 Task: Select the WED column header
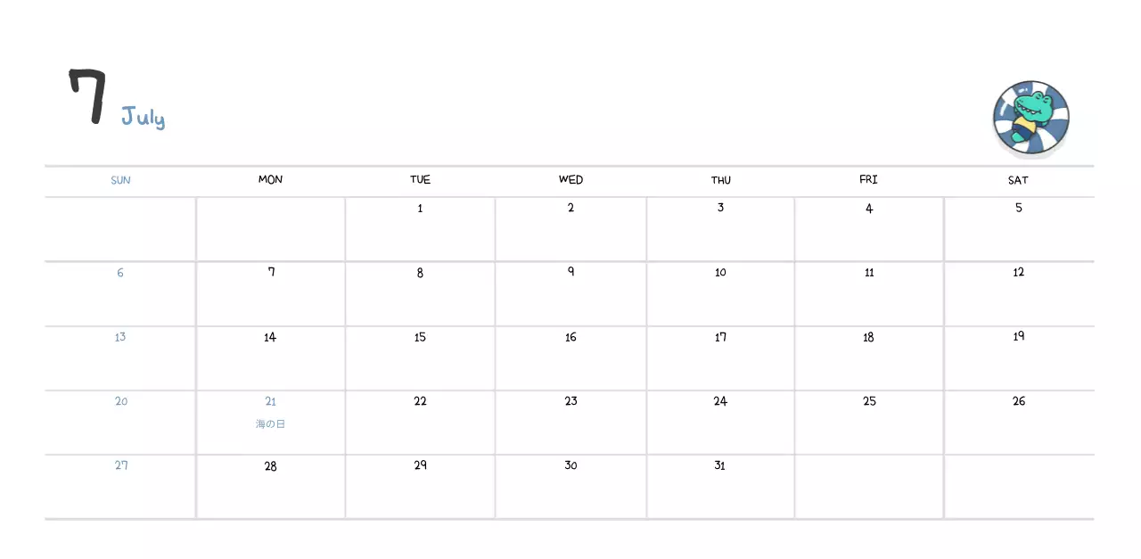(570, 180)
